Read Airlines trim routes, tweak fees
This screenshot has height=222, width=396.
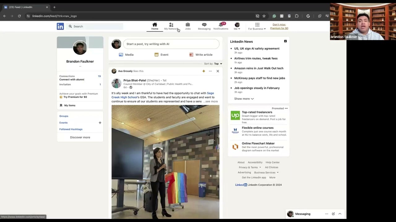pos(256,59)
